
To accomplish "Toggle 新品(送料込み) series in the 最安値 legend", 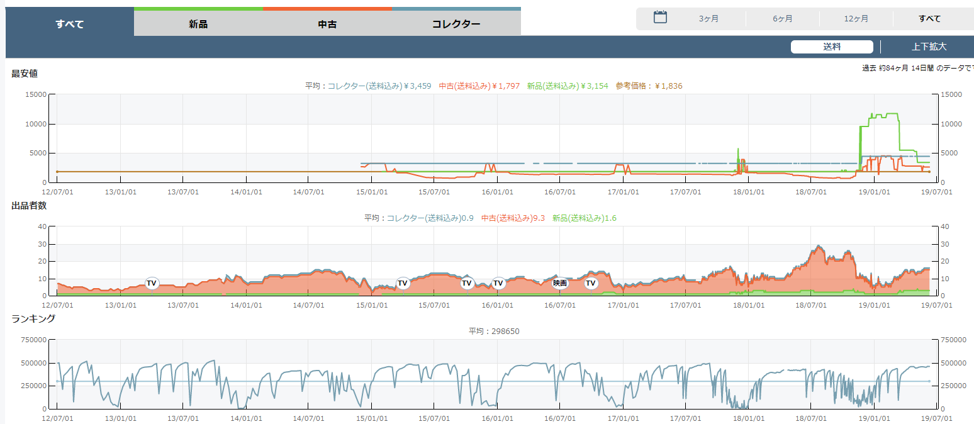I will coord(568,86).
